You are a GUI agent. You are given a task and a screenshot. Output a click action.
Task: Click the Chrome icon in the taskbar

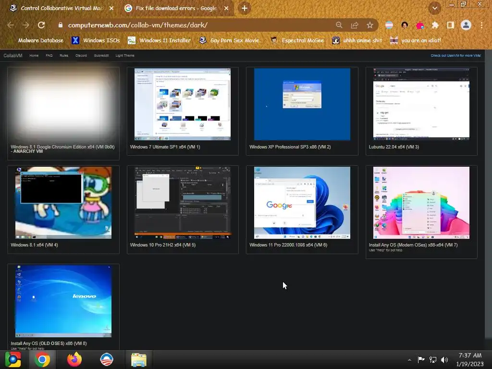pos(42,359)
